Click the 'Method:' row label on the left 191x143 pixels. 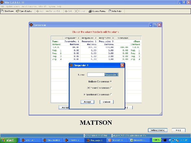57,44
